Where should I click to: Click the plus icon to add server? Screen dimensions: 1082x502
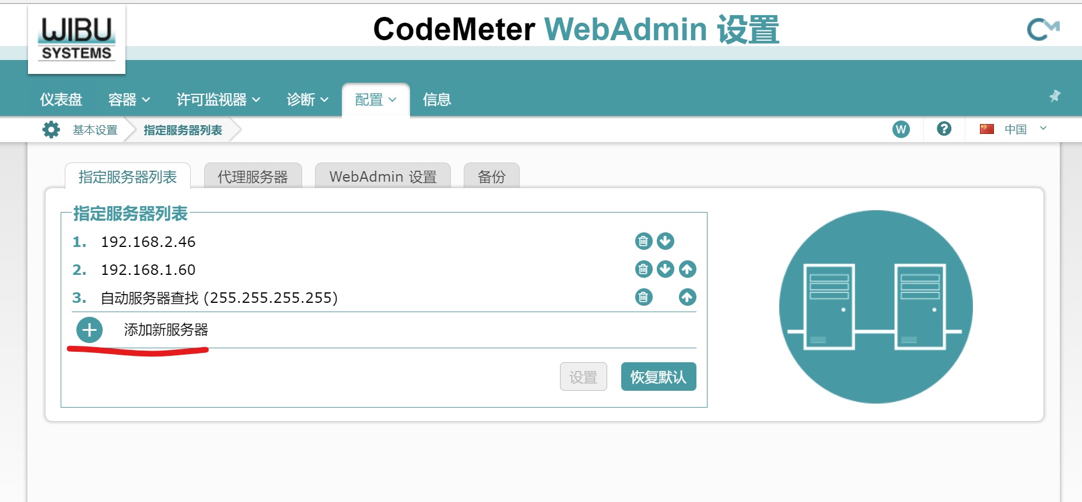click(x=89, y=330)
